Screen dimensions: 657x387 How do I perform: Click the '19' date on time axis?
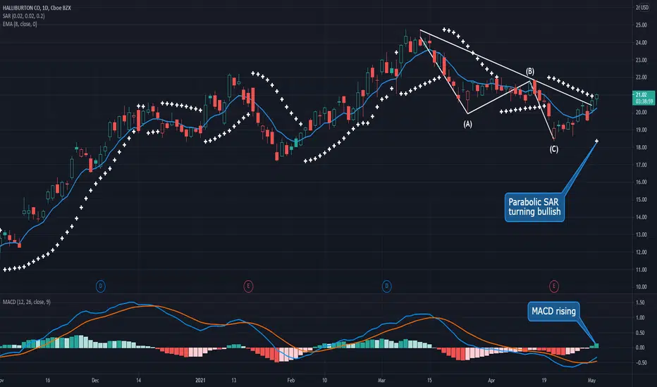[544, 380]
